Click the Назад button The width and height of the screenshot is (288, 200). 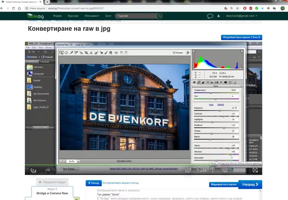(94, 183)
